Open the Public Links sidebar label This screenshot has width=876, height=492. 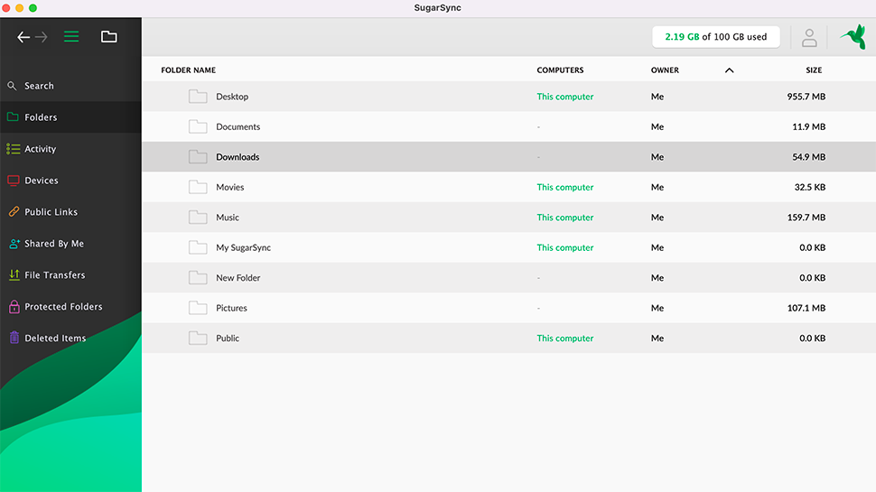(51, 212)
